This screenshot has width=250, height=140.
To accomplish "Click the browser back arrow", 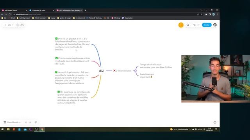I will [x=2, y=14].
